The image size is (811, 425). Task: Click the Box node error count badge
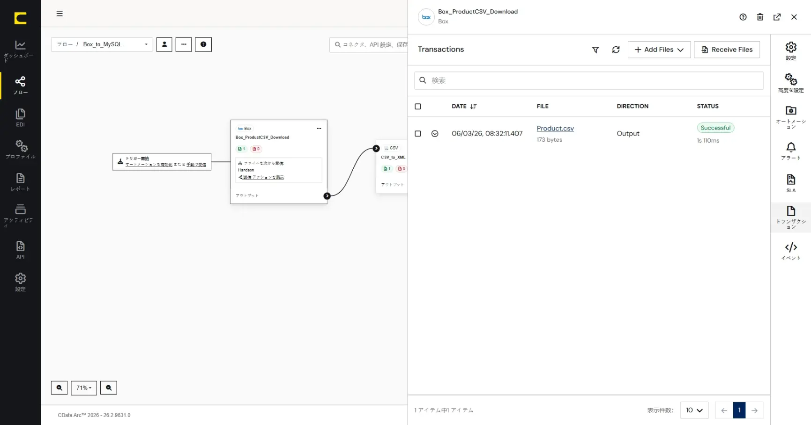pos(256,149)
